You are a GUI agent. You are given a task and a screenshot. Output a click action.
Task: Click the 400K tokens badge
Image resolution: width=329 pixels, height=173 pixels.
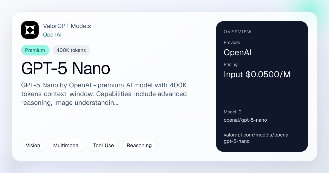pos(71,50)
